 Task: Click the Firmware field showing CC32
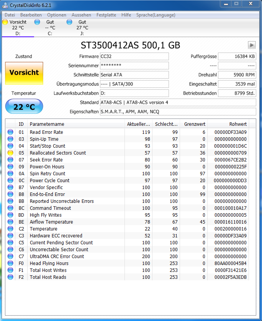134,56
